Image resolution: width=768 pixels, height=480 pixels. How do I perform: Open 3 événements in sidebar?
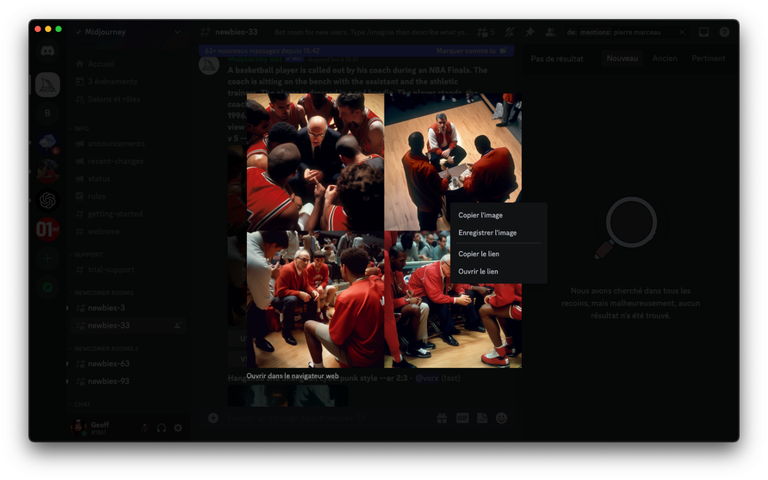[x=127, y=81]
